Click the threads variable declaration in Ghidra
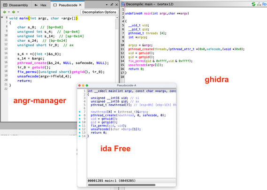Viewport: 267px width, 190px height. [152, 33]
